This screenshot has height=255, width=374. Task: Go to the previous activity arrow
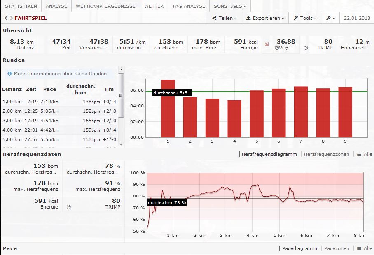pos(6,18)
